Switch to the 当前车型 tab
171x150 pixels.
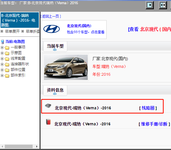pos(55,47)
